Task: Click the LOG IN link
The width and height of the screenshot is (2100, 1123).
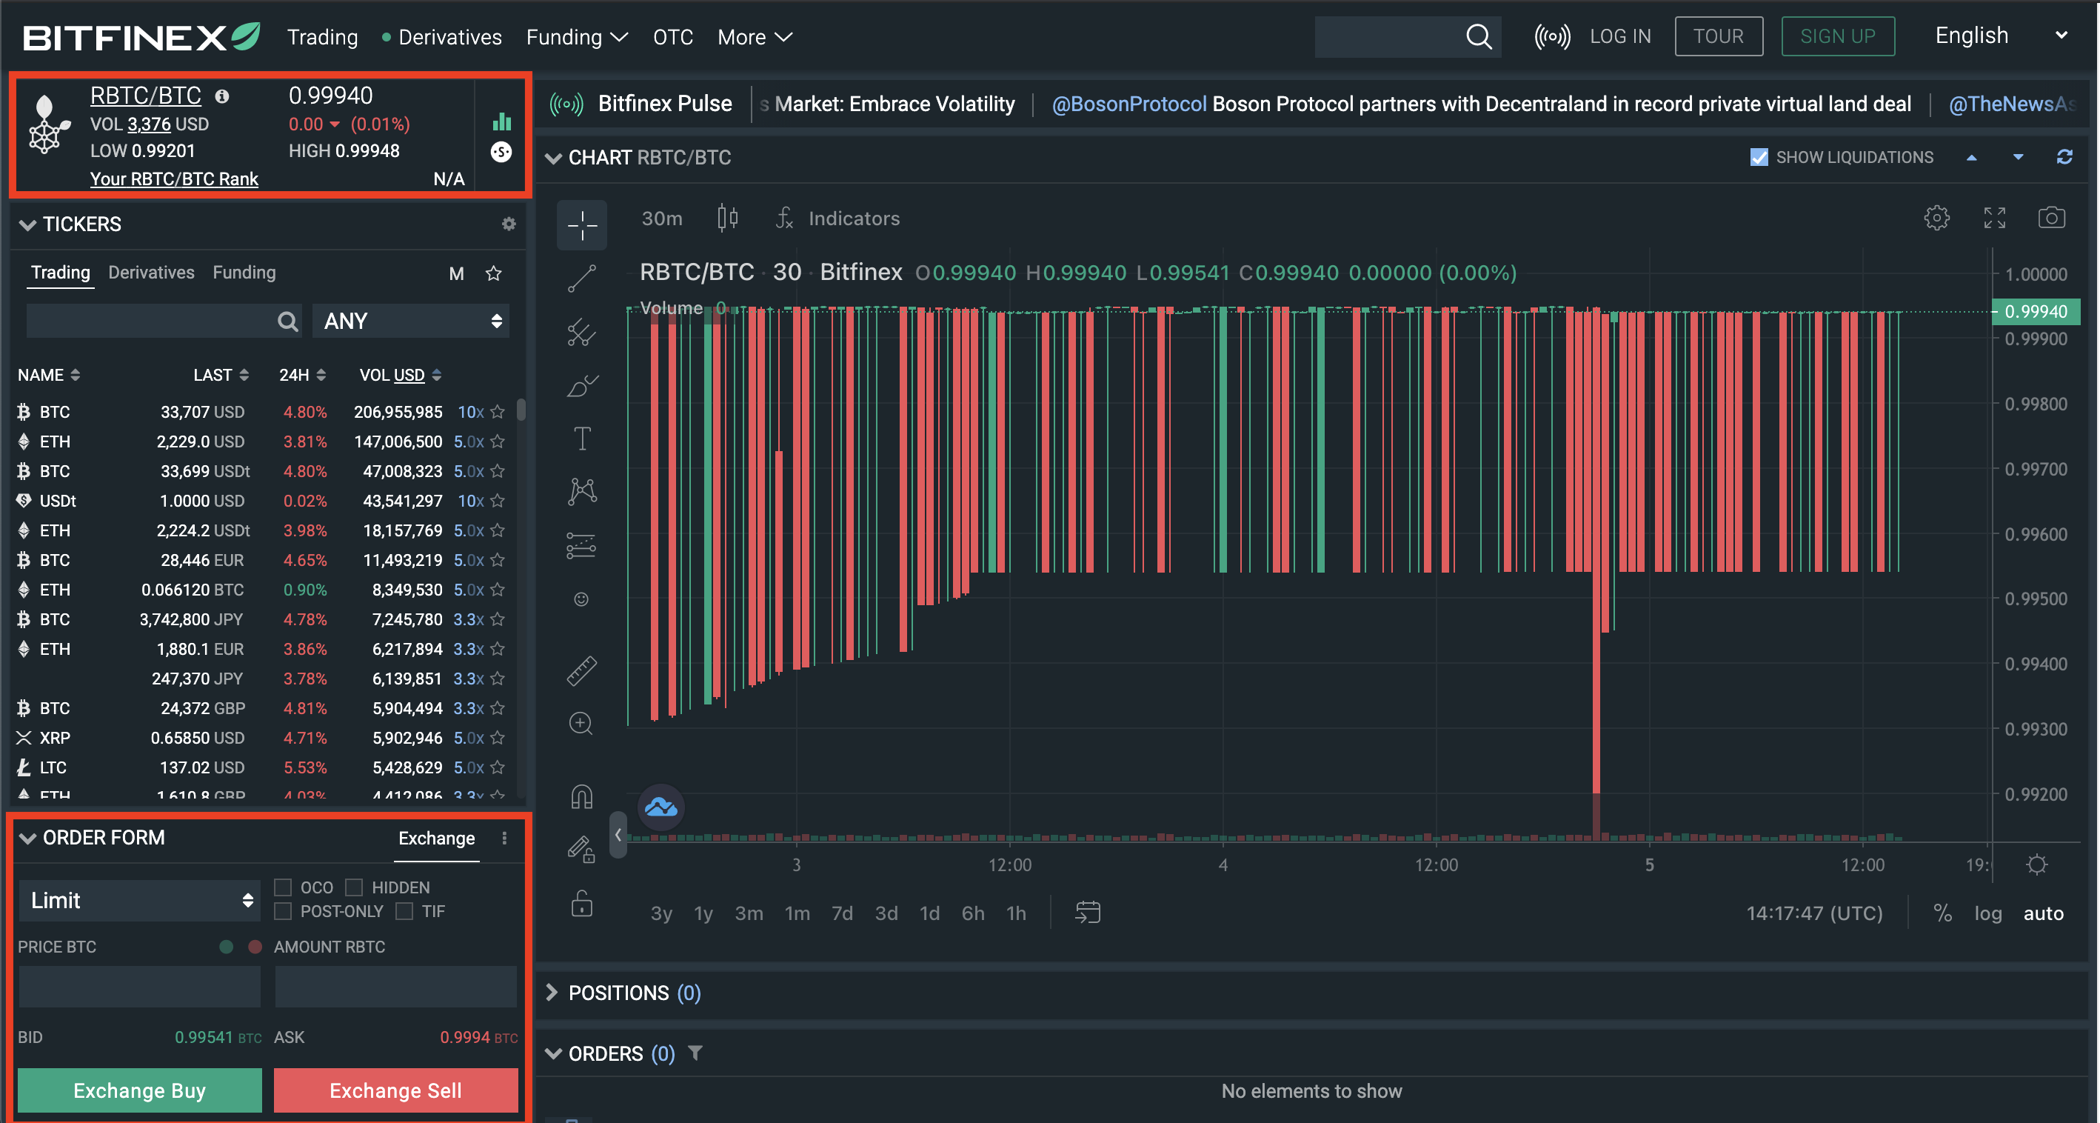Action: tap(1620, 37)
